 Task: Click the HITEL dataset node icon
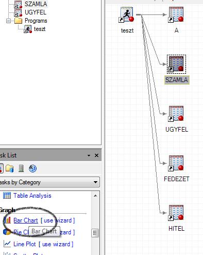[176, 213]
